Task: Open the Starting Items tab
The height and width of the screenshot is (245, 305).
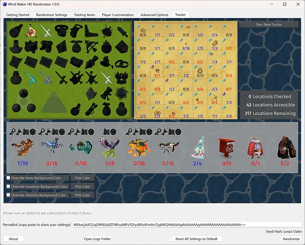Action: (85, 15)
